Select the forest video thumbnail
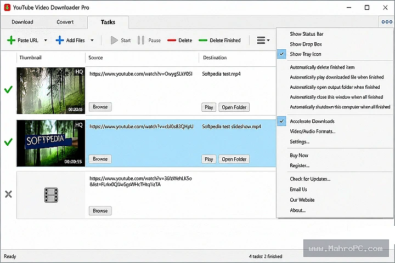This screenshot has width=395, height=263. coord(50,90)
